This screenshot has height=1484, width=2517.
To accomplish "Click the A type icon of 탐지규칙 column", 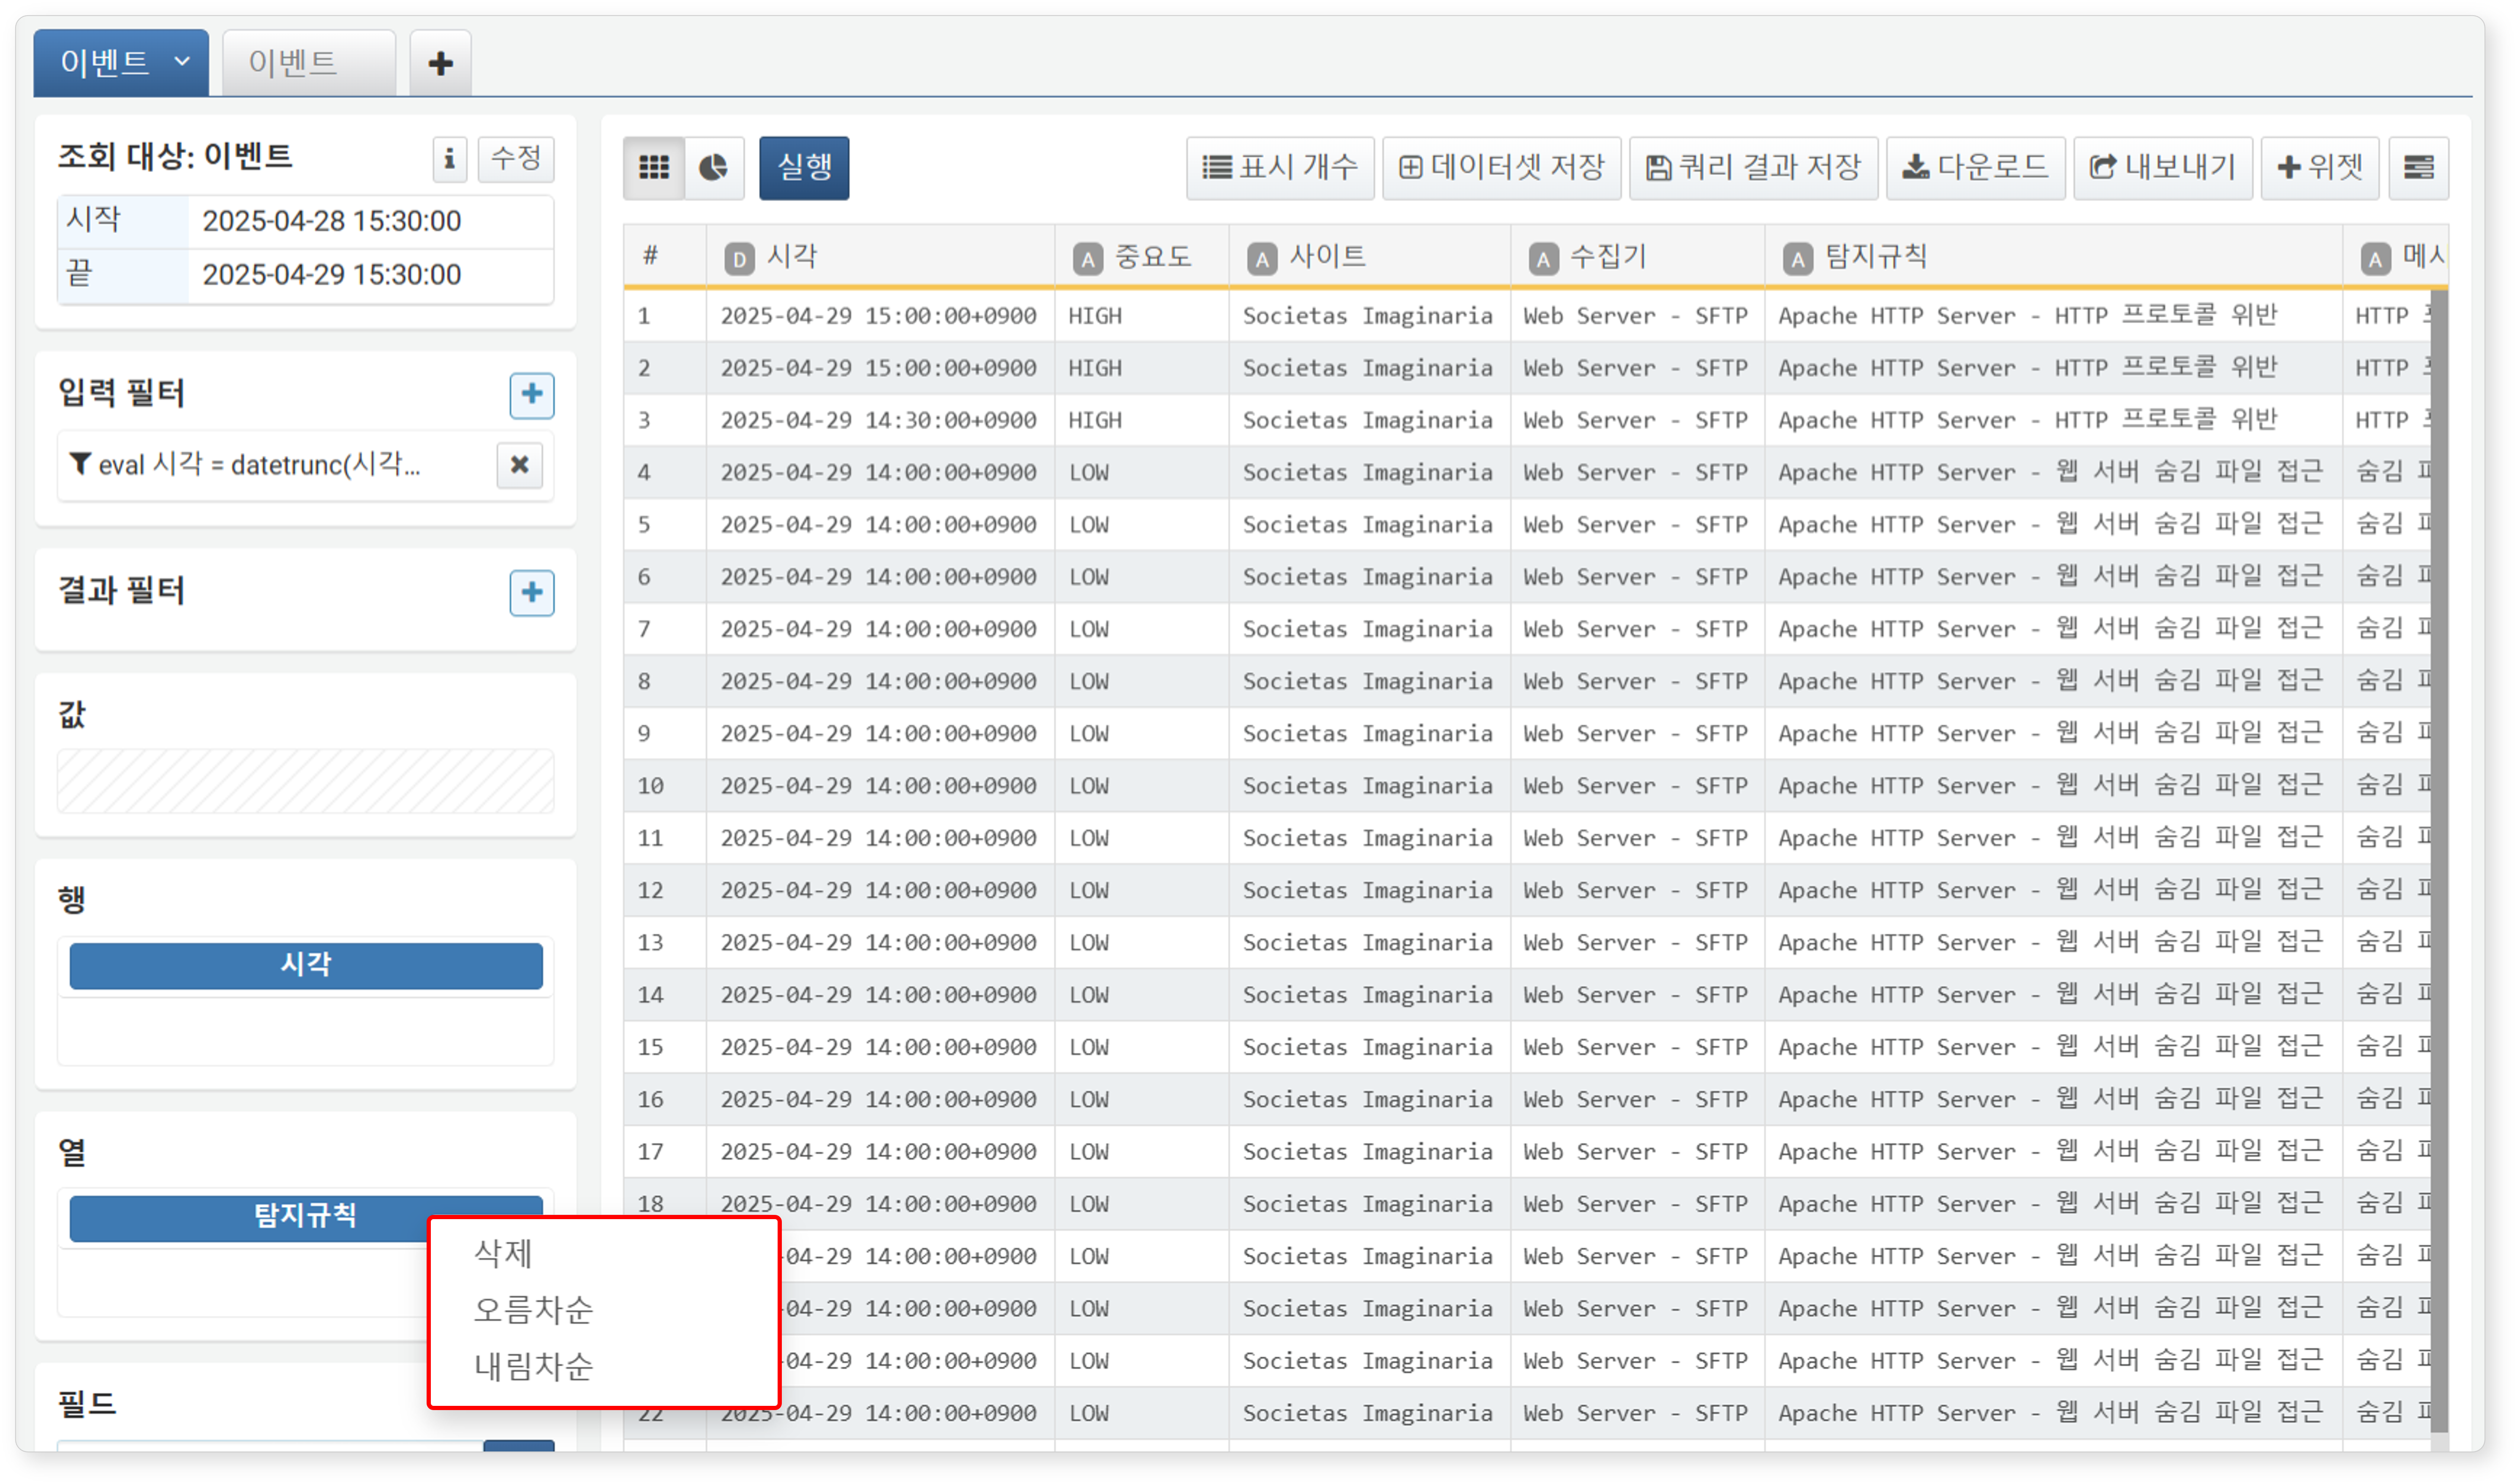I will (1797, 260).
